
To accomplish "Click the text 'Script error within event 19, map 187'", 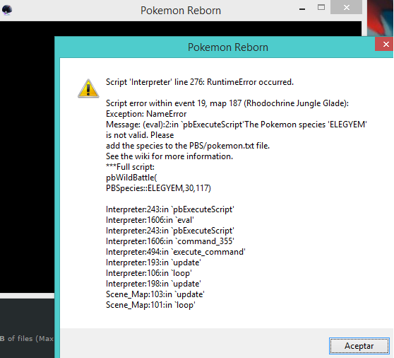I will pyautogui.click(x=174, y=103).
